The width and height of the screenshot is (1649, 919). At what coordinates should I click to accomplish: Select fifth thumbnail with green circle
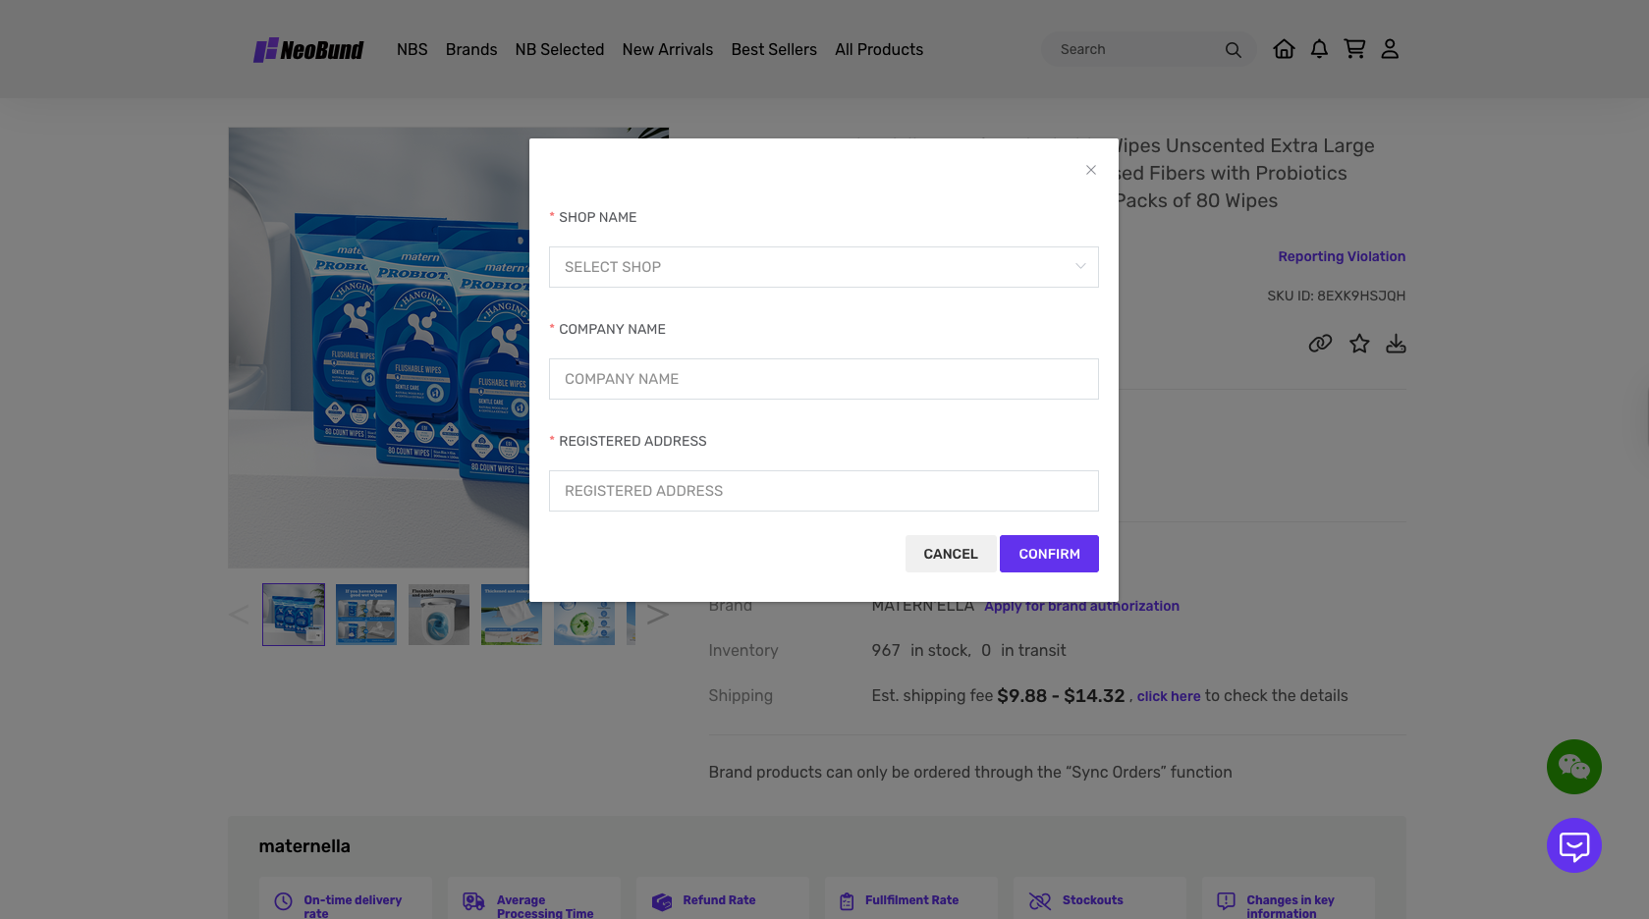point(584,615)
